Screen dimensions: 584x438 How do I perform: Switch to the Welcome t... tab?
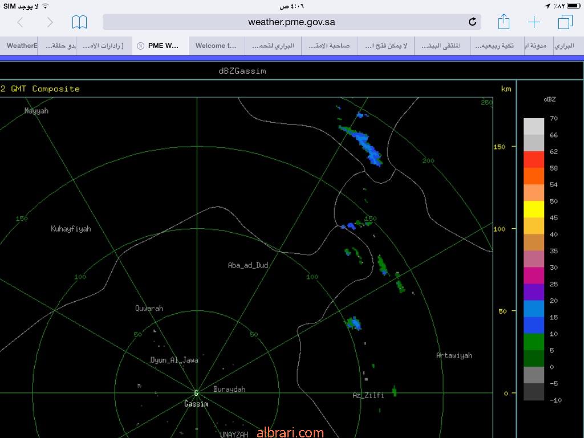click(x=216, y=46)
